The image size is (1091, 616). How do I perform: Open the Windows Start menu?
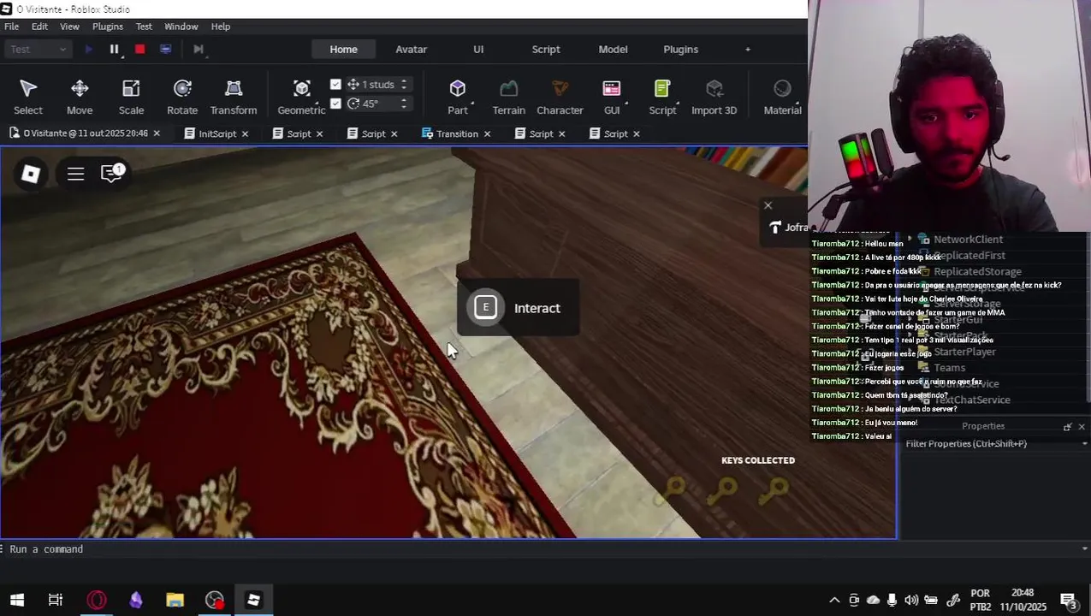tap(17, 600)
